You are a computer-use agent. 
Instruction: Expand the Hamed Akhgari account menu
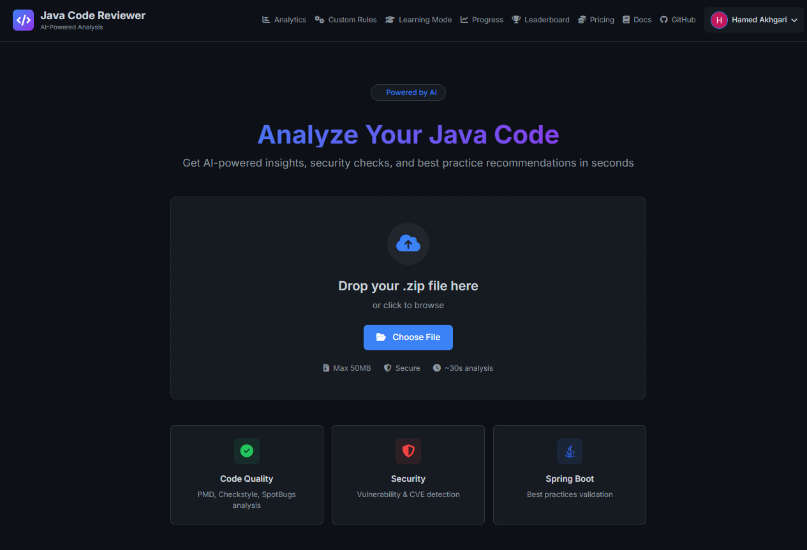pyautogui.click(x=753, y=20)
